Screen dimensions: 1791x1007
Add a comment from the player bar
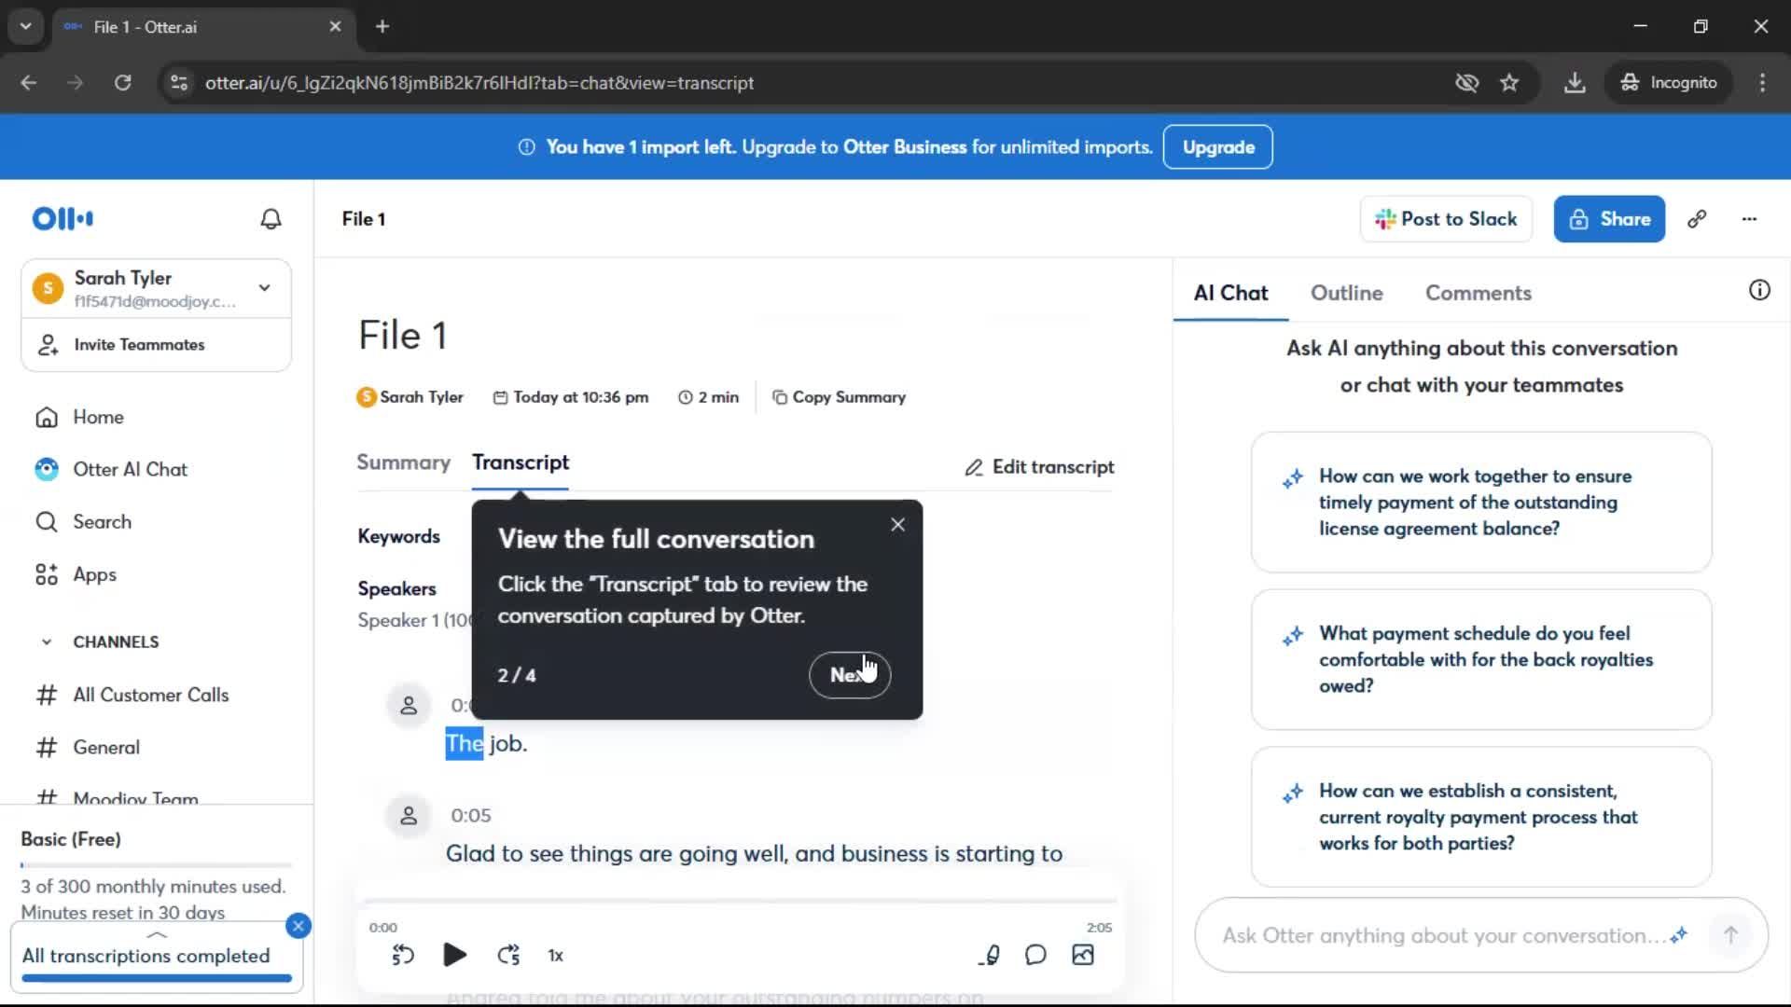1035,955
